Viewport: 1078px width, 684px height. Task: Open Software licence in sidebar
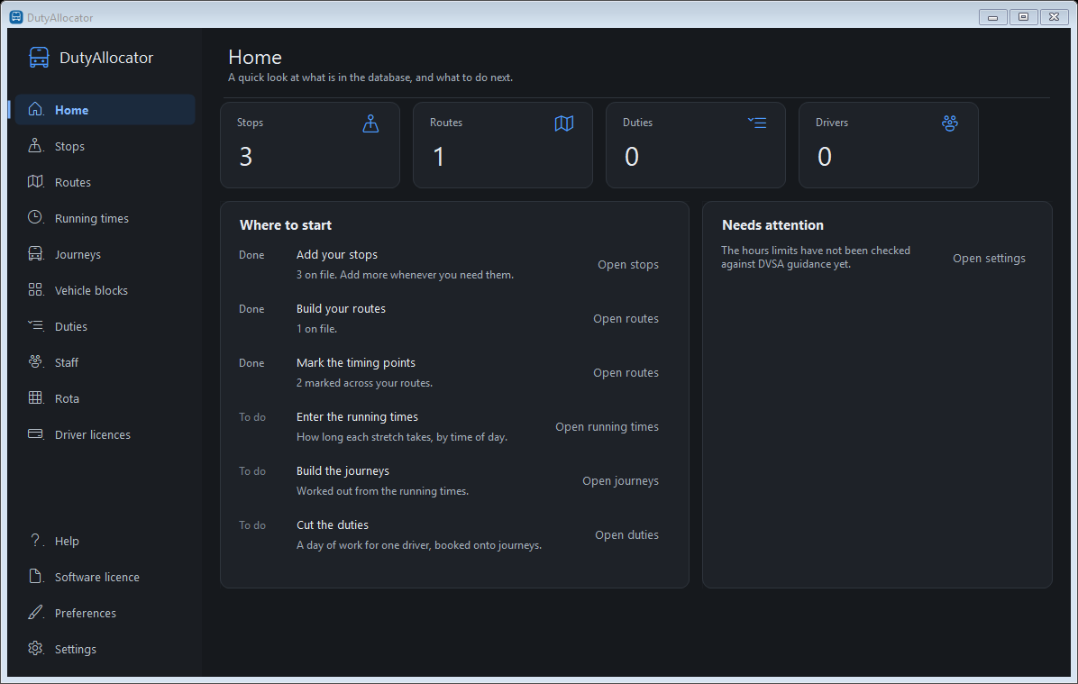105,577
